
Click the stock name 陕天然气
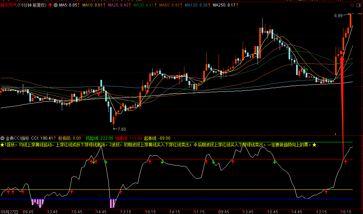click(x=9, y=5)
